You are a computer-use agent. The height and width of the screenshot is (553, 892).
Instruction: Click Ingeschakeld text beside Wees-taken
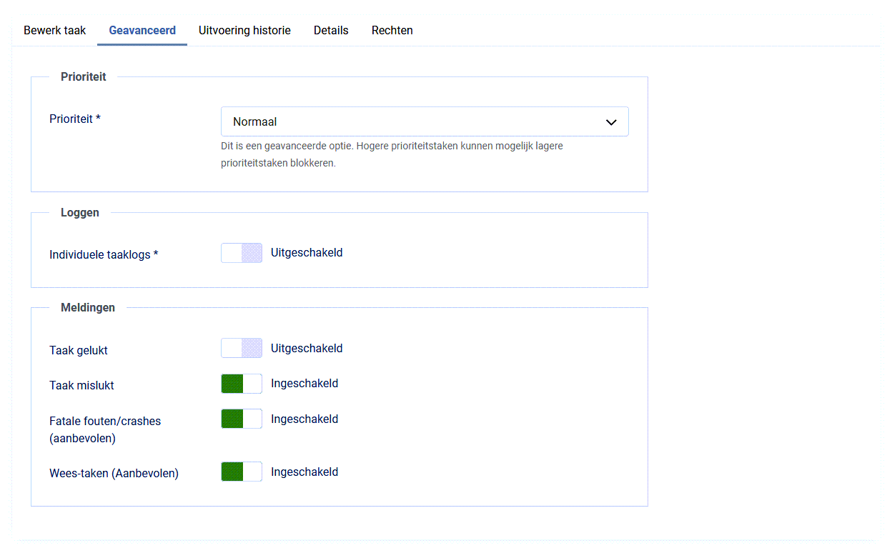tap(304, 472)
